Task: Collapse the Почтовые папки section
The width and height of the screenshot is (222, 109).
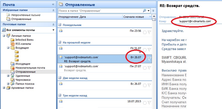Action: (53, 24)
